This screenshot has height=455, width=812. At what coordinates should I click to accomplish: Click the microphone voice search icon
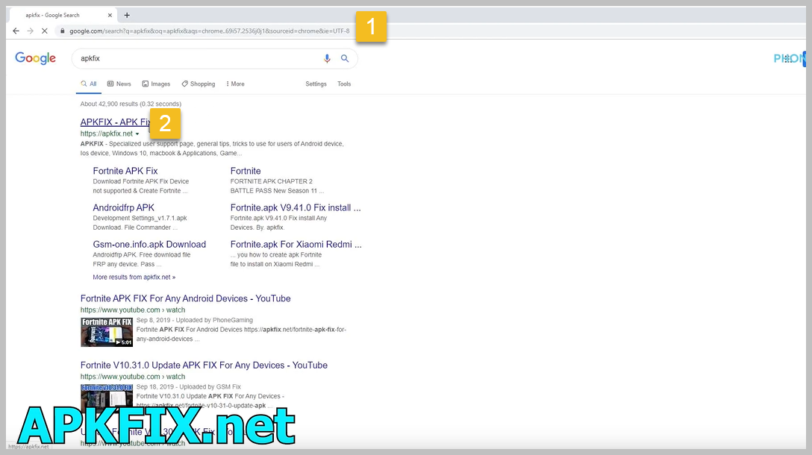click(327, 58)
